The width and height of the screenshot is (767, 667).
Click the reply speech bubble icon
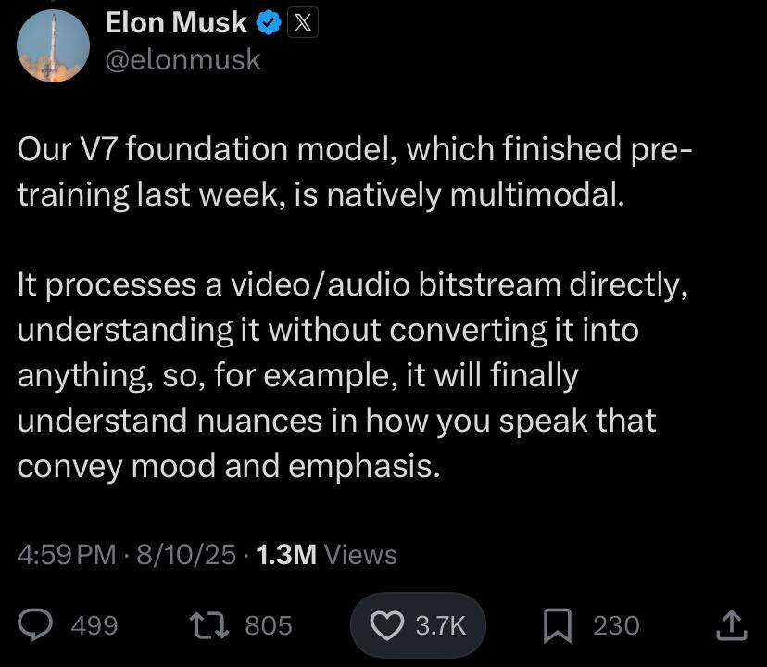(35, 625)
